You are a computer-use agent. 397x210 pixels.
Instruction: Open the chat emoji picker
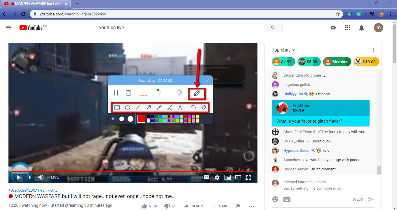click(x=275, y=200)
